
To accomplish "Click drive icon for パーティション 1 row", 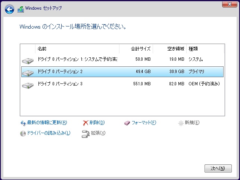I will click(x=28, y=61).
